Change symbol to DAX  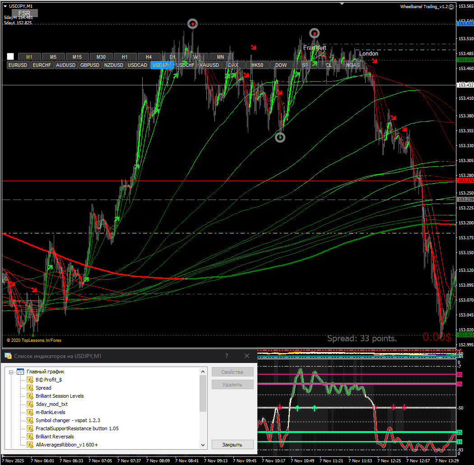coord(233,65)
